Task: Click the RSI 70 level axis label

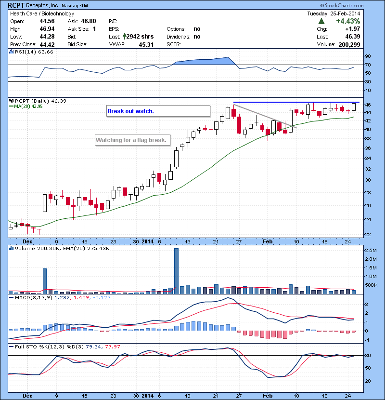Action: pyautogui.click(x=368, y=65)
